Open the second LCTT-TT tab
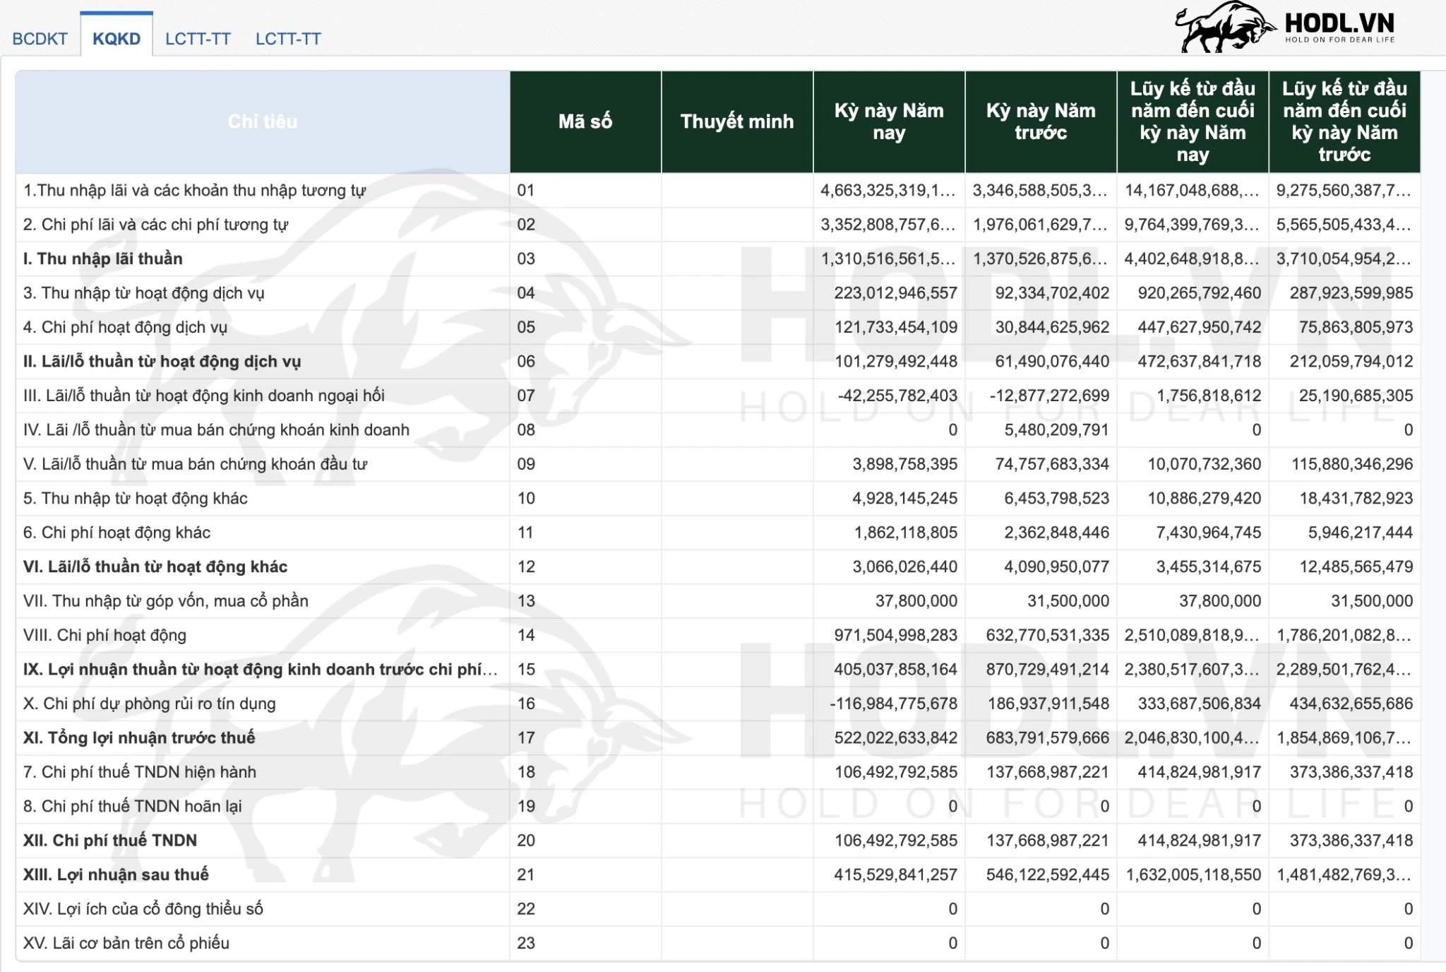The width and height of the screenshot is (1446, 972). coord(288,39)
